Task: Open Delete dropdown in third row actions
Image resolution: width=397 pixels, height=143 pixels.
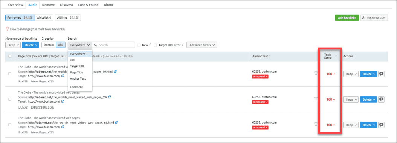Action: pos(368,125)
